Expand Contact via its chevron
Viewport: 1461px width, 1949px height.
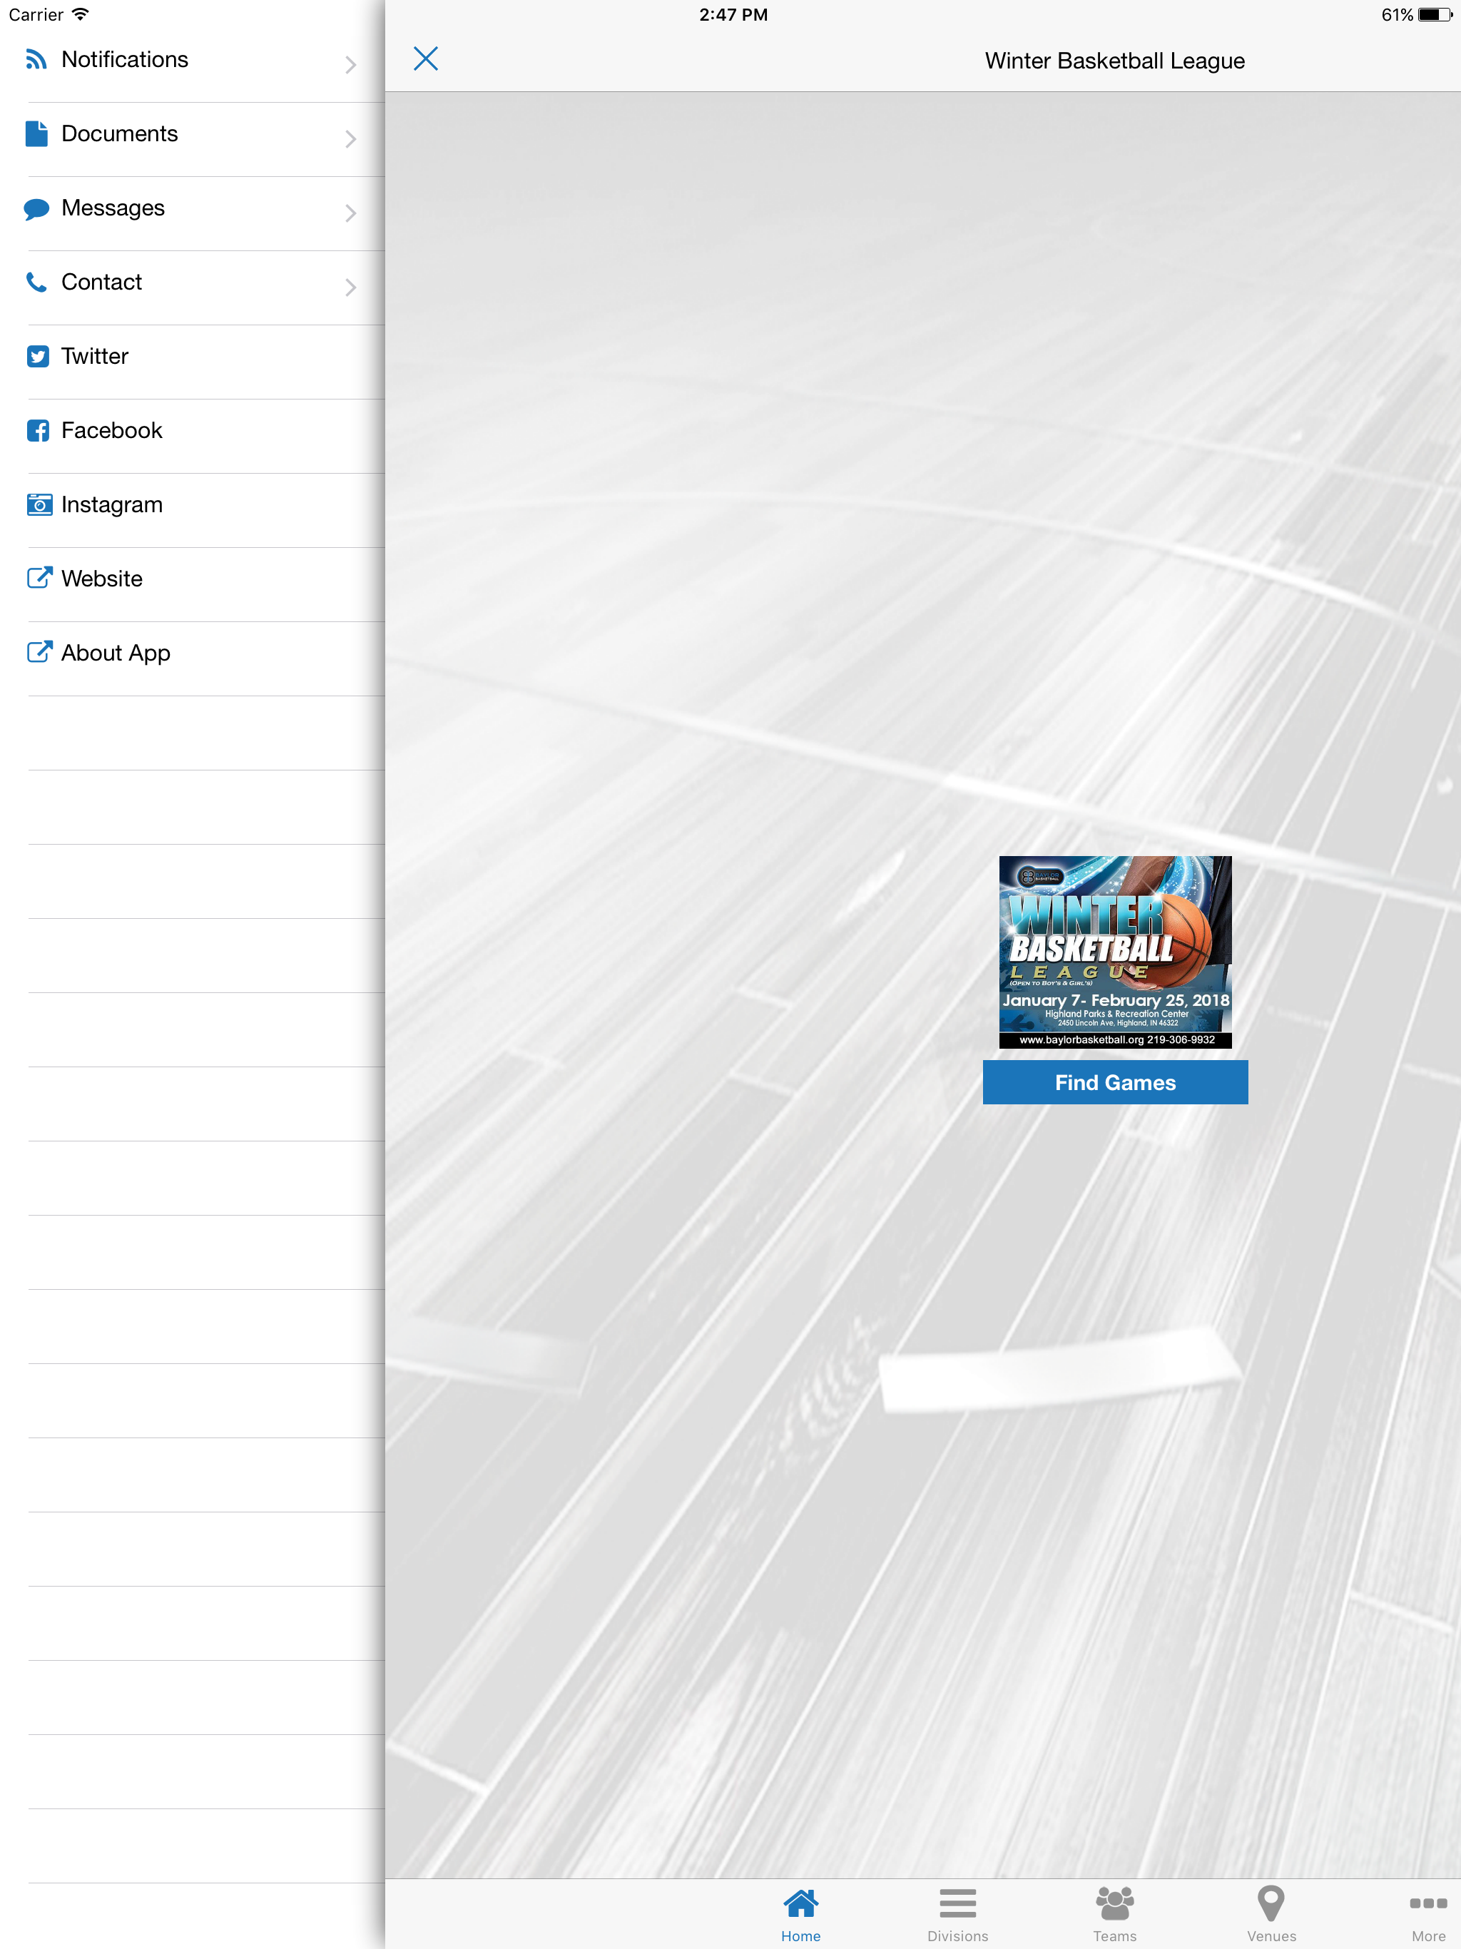351,286
